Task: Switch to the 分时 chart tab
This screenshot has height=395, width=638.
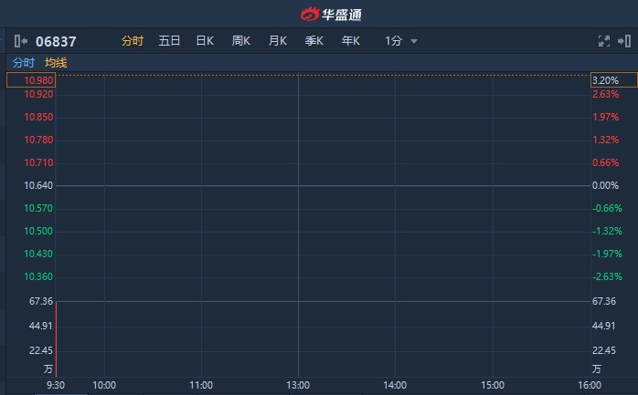Action: point(133,41)
